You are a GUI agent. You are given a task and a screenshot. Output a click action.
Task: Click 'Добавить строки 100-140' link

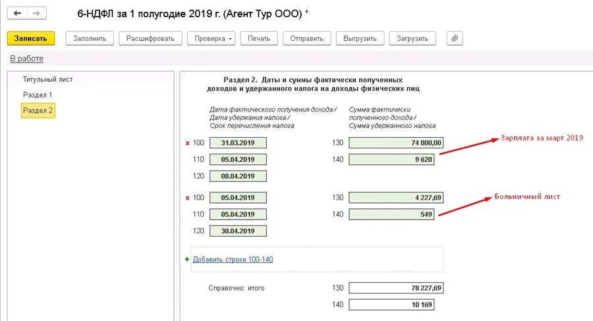pos(233,259)
